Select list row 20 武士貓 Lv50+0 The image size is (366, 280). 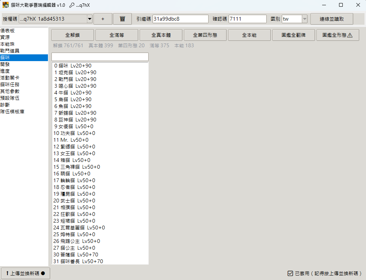(100, 201)
